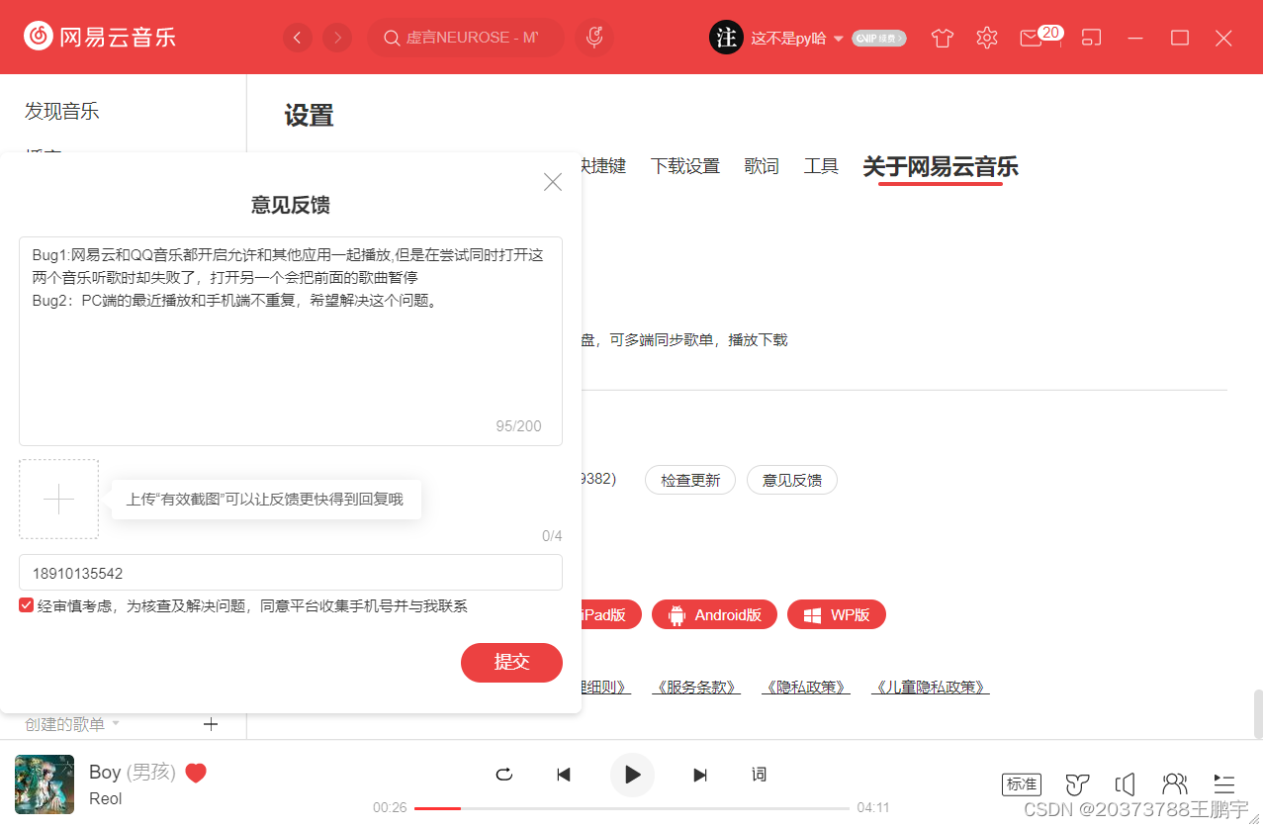Download the Android版 client

[x=714, y=615]
